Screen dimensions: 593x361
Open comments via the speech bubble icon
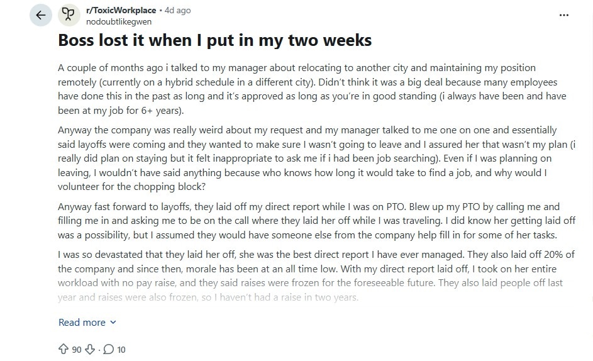[x=109, y=349]
